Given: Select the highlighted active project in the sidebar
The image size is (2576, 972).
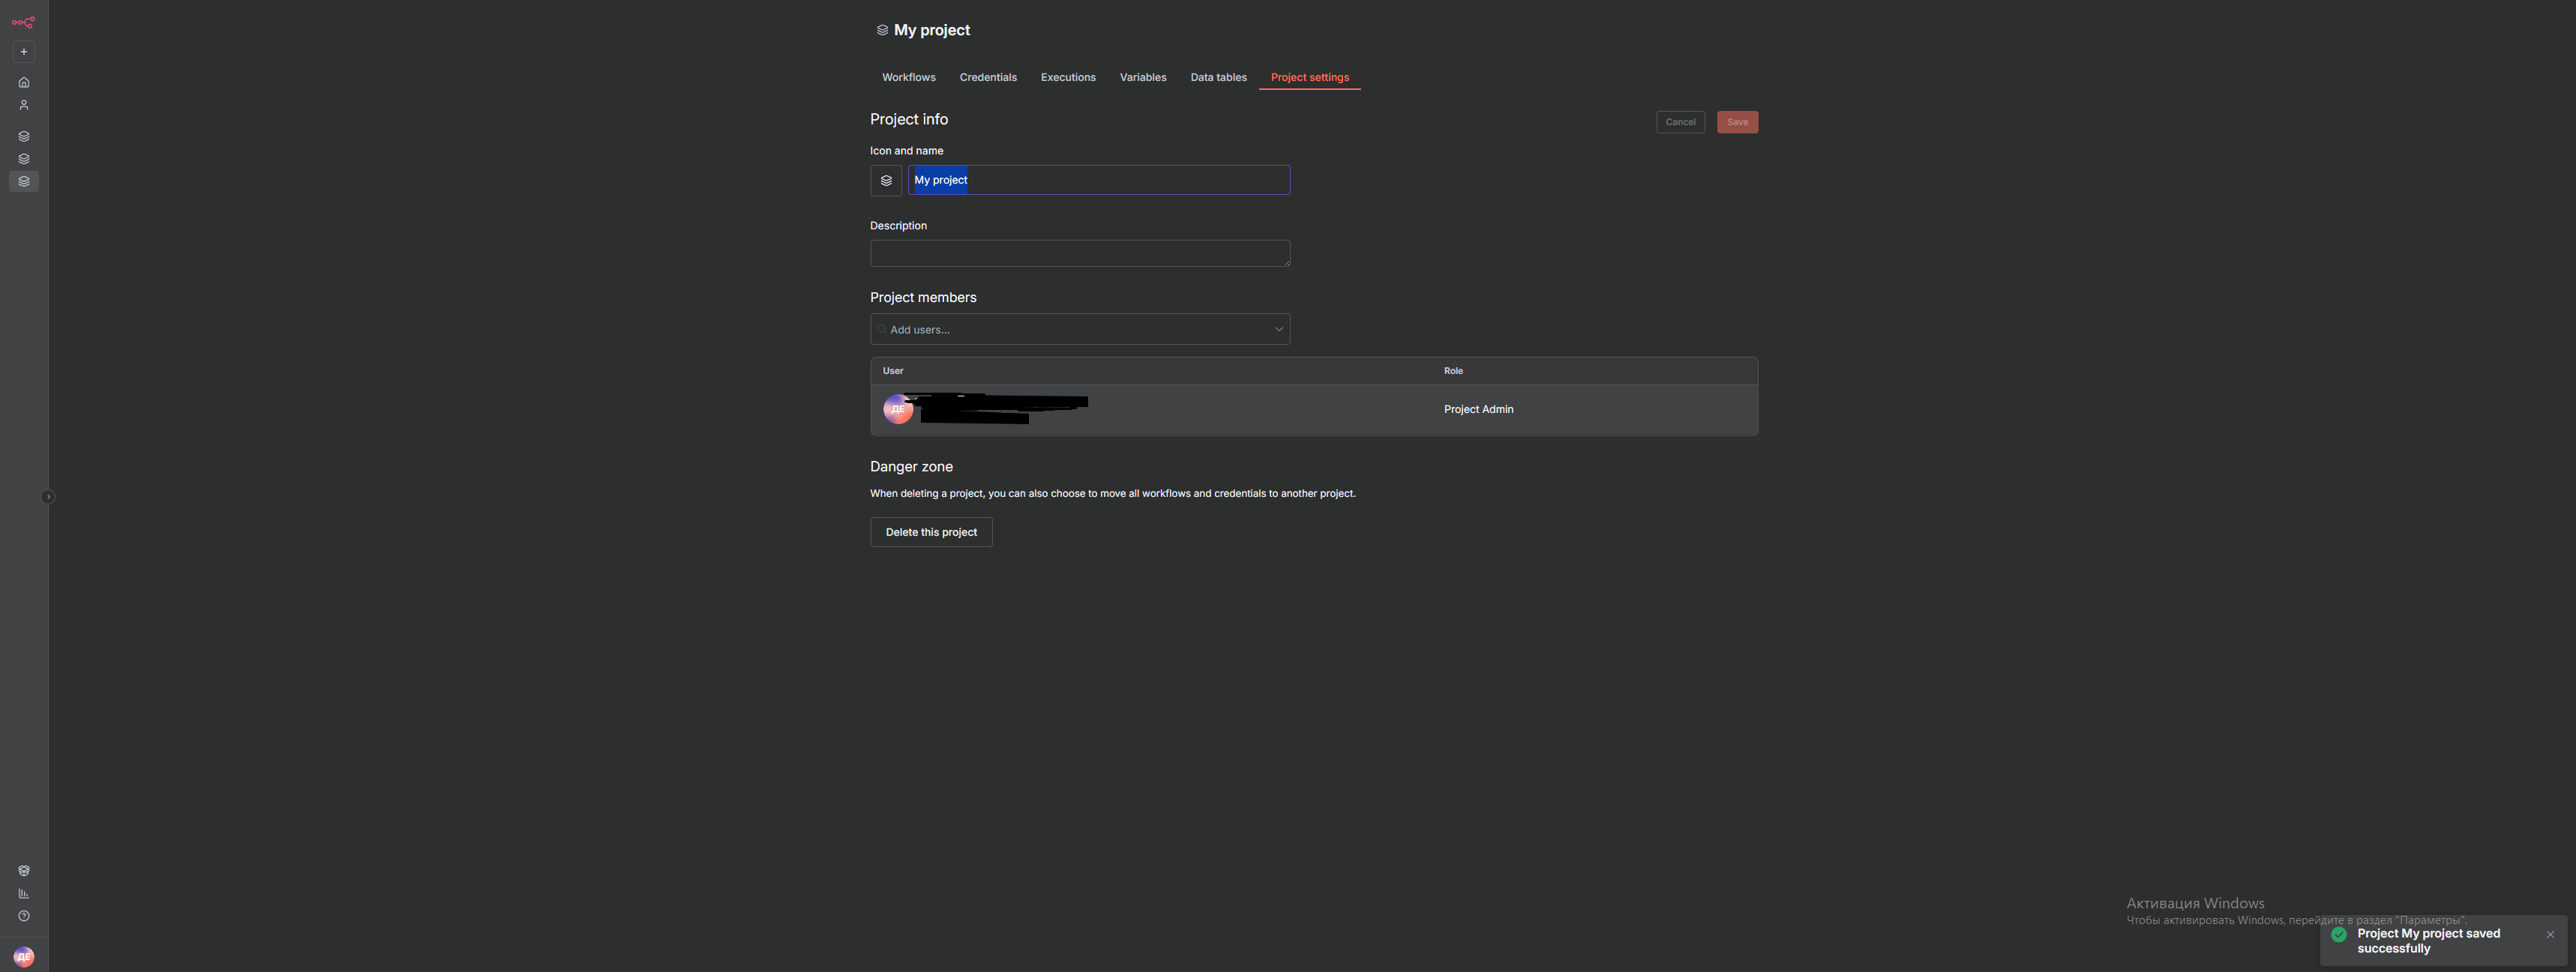Looking at the screenshot, I should 24,182.
